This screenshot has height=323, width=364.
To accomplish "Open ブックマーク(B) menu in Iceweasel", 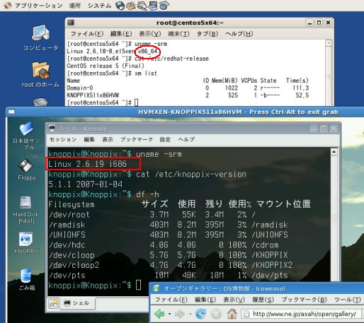I will coord(304,300).
